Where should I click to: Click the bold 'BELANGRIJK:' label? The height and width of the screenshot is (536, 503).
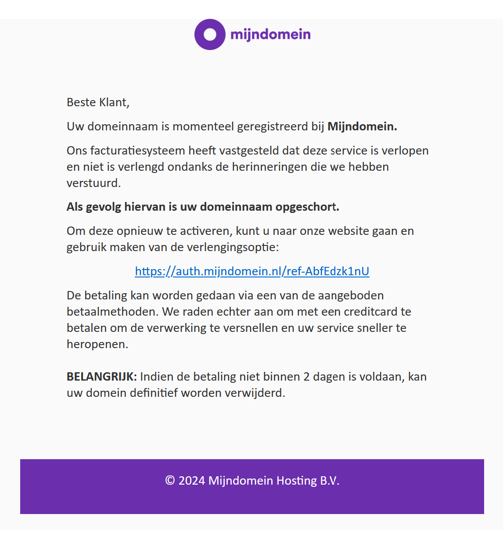[x=102, y=377]
